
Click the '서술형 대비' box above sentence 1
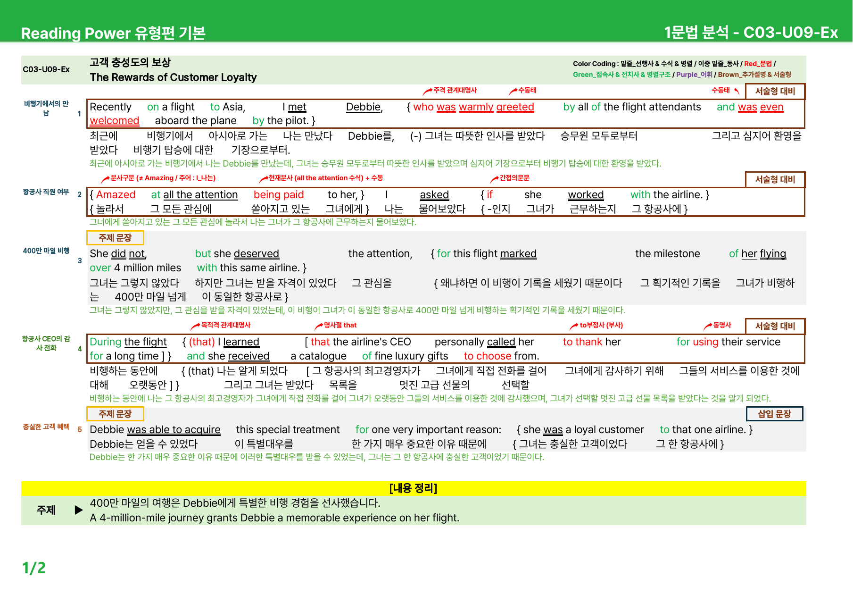(775, 91)
